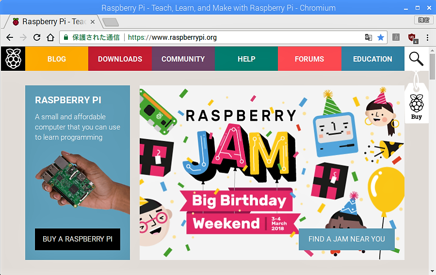Open the BLOG navigation item
The height and width of the screenshot is (275, 436).
[x=57, y=59]
